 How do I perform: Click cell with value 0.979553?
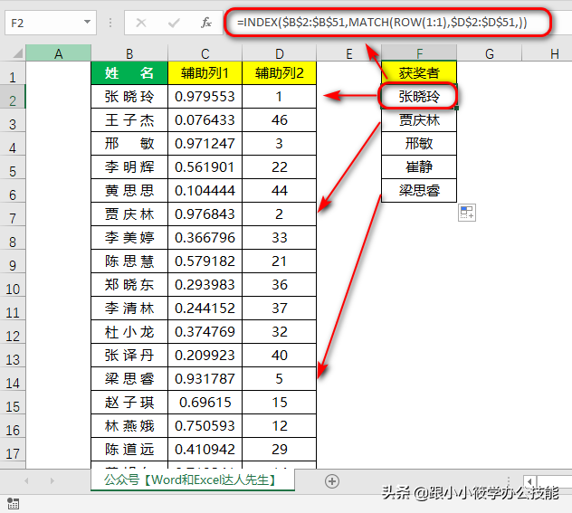click(x=205, y=97)
